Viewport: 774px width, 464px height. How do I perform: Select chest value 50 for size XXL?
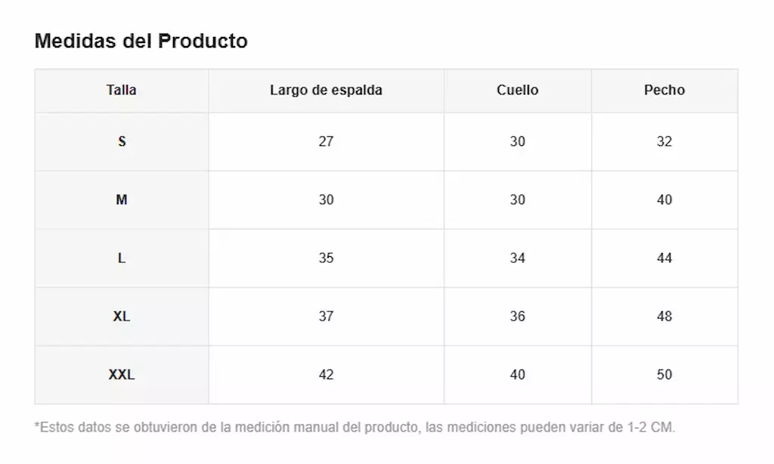coord(664,375)
